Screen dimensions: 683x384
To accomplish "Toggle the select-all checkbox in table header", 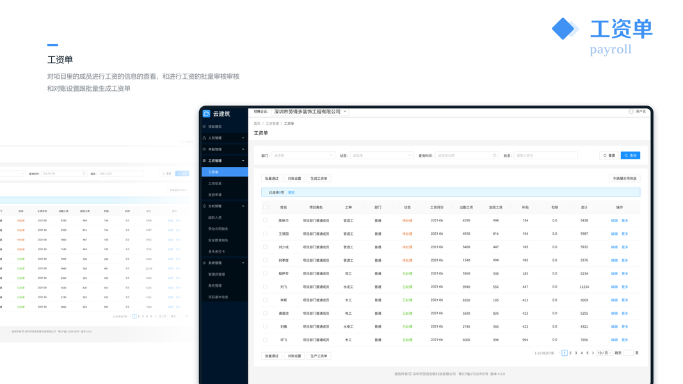I will coord(265,207).
